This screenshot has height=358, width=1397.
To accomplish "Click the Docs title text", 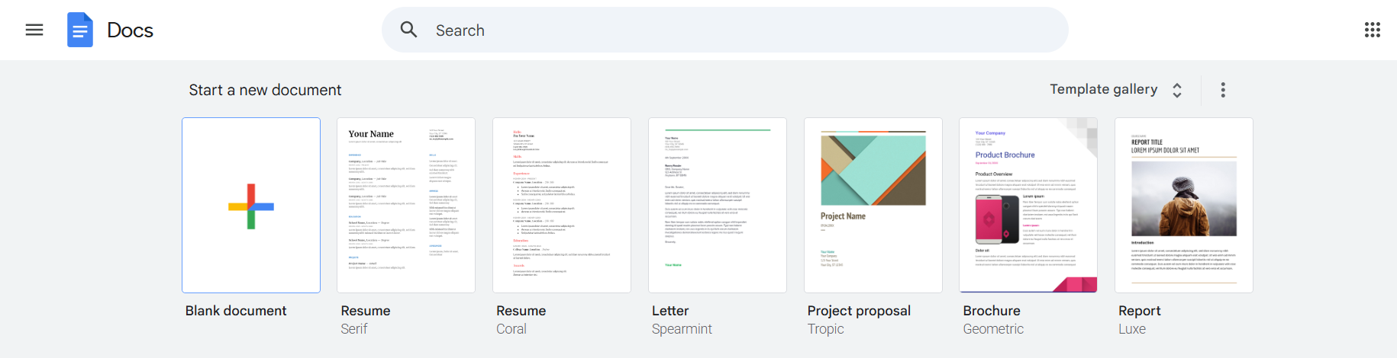I will coord(130,30).
